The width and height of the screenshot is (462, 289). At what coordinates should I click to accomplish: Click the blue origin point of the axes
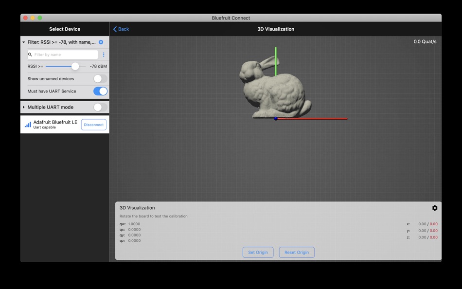point(276,119)
